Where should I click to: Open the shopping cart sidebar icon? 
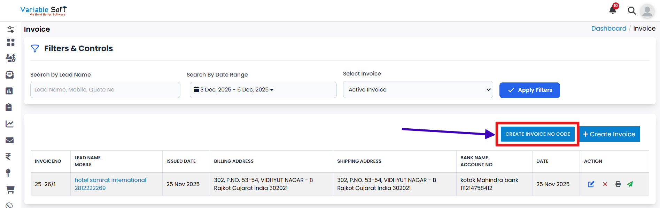[x=10, y=190]
